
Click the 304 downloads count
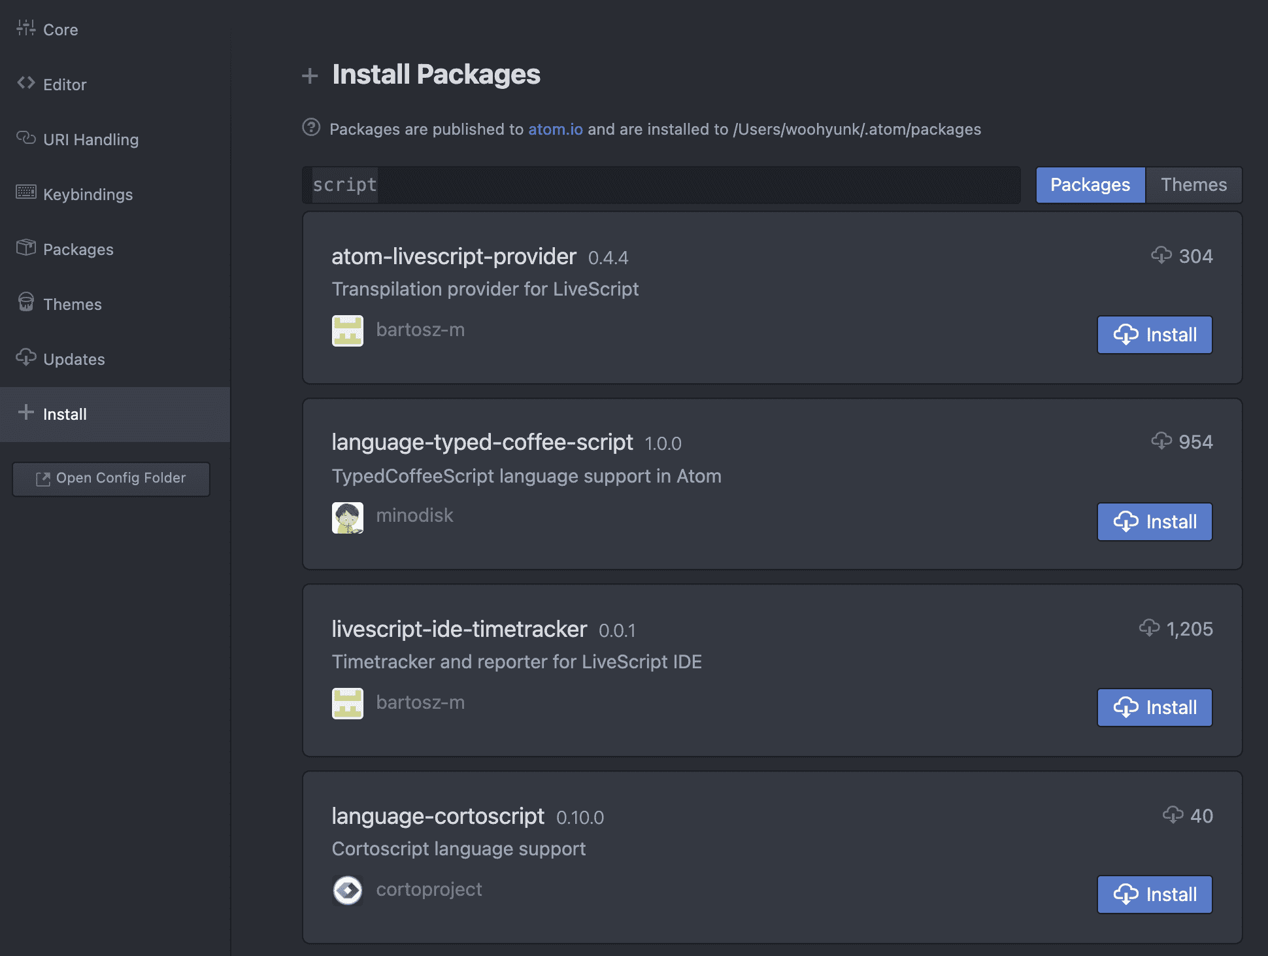[1195, 256]
